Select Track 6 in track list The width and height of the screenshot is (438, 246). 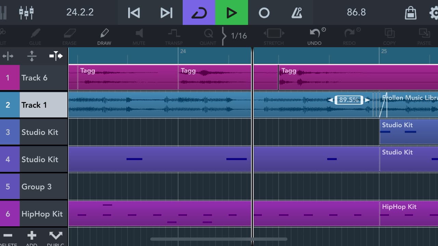43,78
